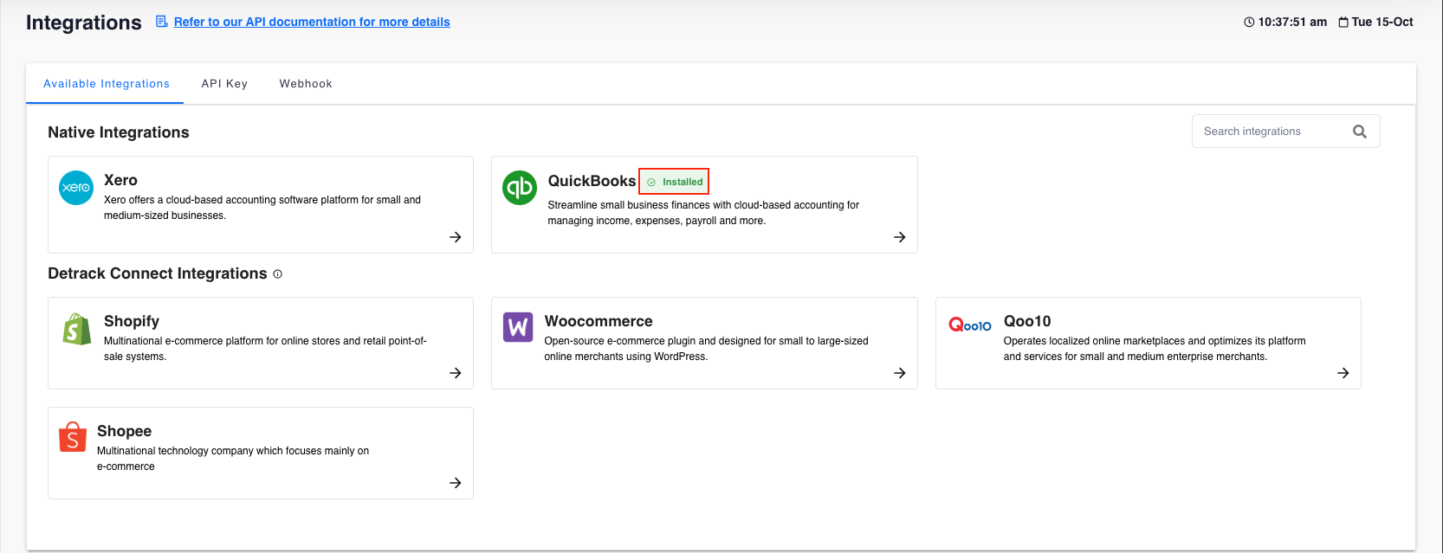
Task: Click the Qoo10 description text
Action: pos(1155,349)
